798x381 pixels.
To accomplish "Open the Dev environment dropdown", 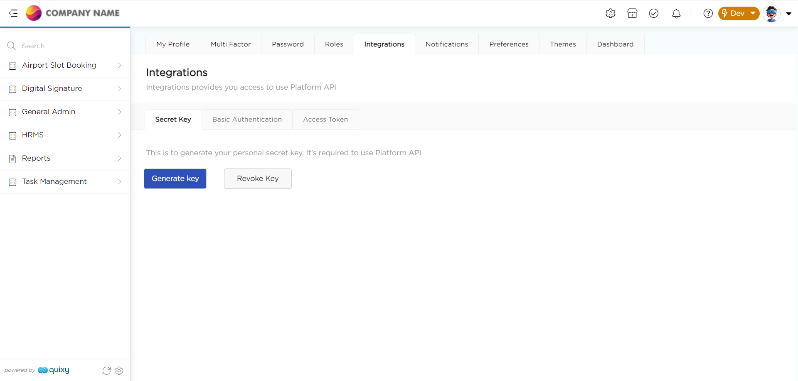I will pyautogui.click(x=739, y=13).
